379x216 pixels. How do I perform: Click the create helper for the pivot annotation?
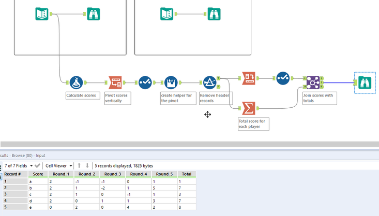coord(178,98)
